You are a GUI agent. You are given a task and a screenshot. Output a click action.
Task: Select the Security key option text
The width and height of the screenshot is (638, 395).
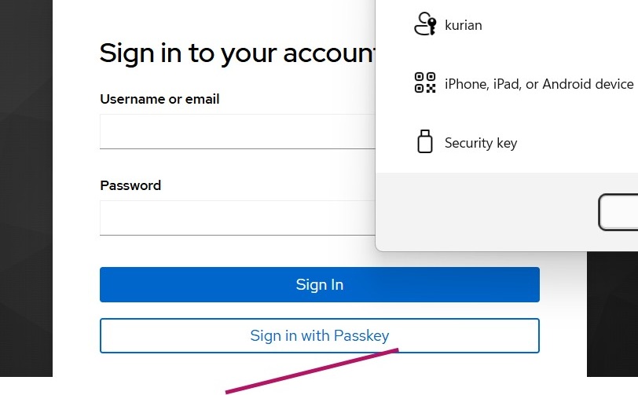pos(480,143)
